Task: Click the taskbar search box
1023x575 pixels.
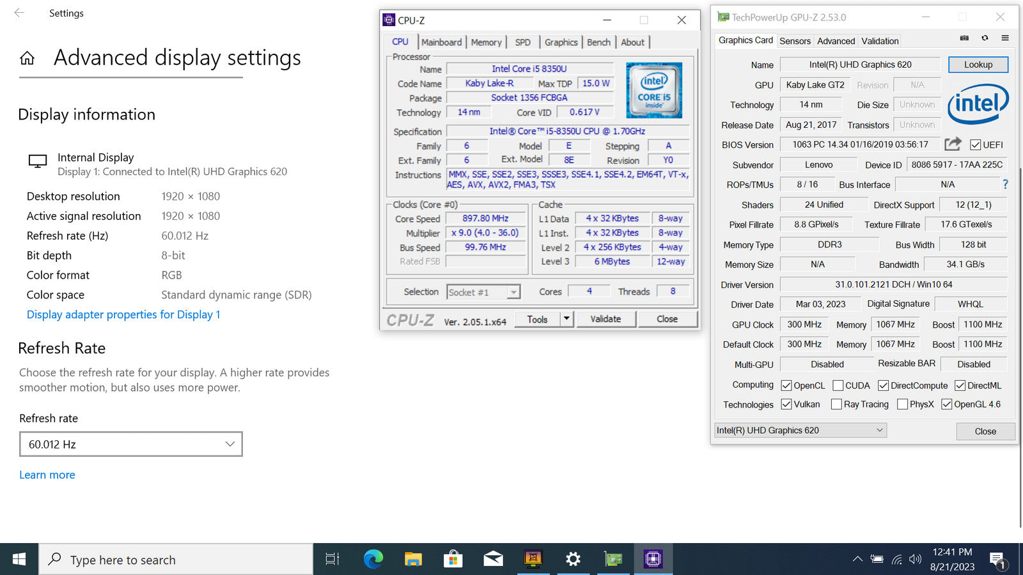Action: point(176,560)
